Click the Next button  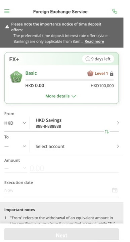61,235
